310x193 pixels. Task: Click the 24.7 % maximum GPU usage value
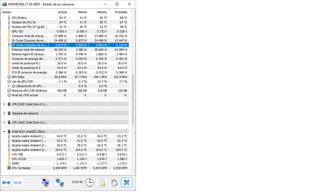click(103, 81)
